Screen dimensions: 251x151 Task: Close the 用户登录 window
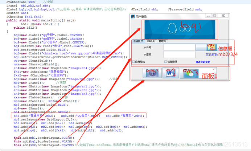[223, 16]
